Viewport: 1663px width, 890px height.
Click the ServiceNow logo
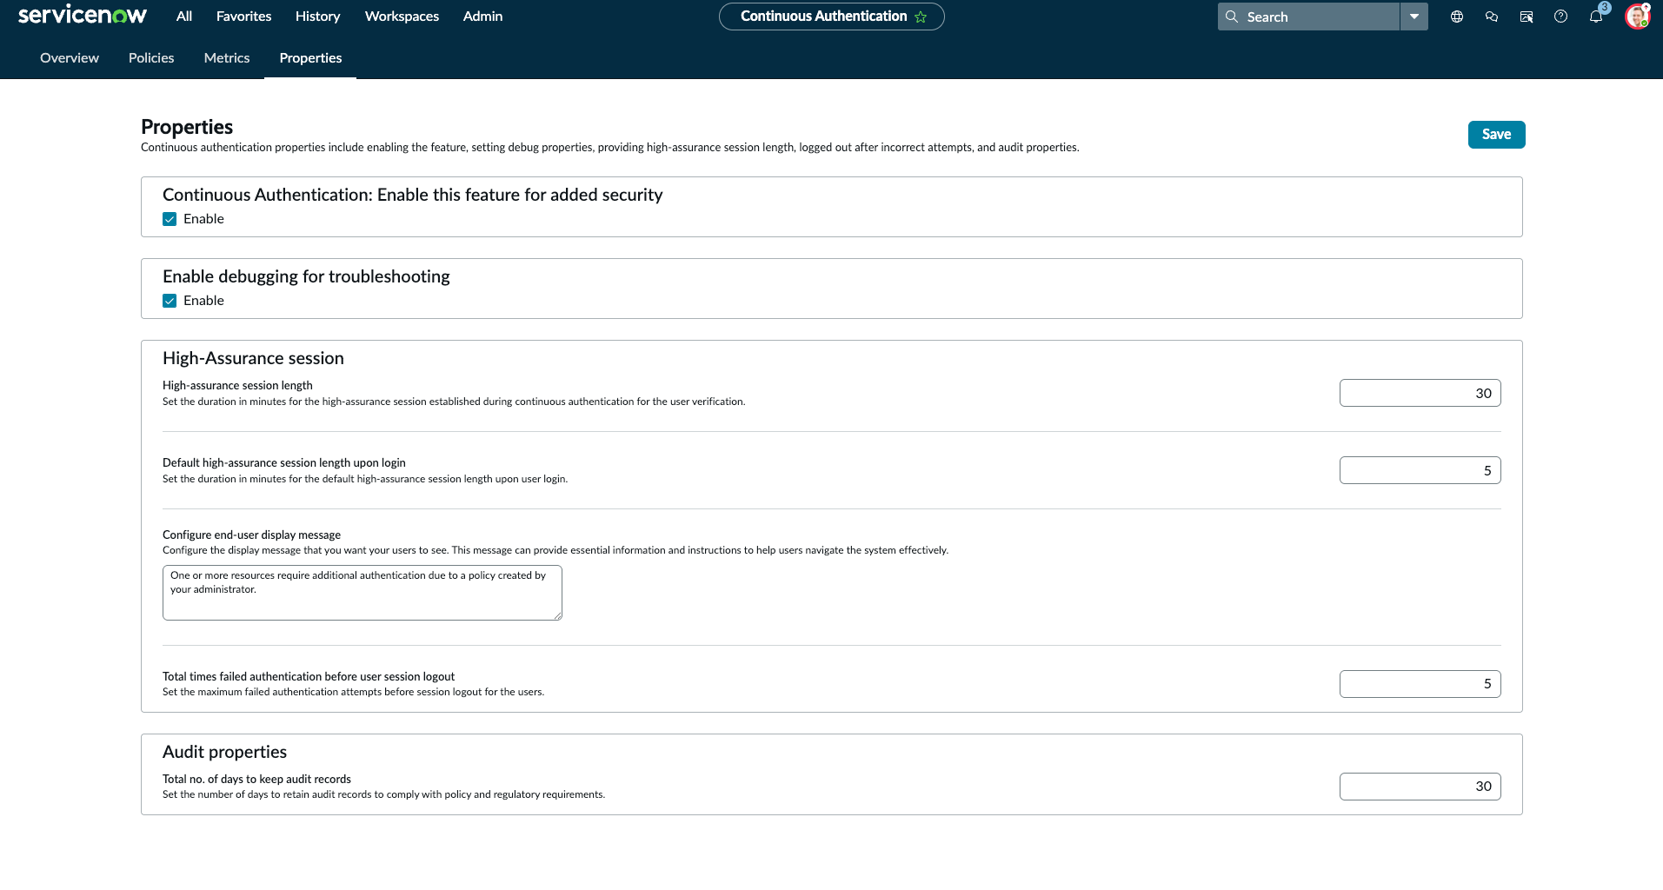pyautogui.click(x=83, y=16)
